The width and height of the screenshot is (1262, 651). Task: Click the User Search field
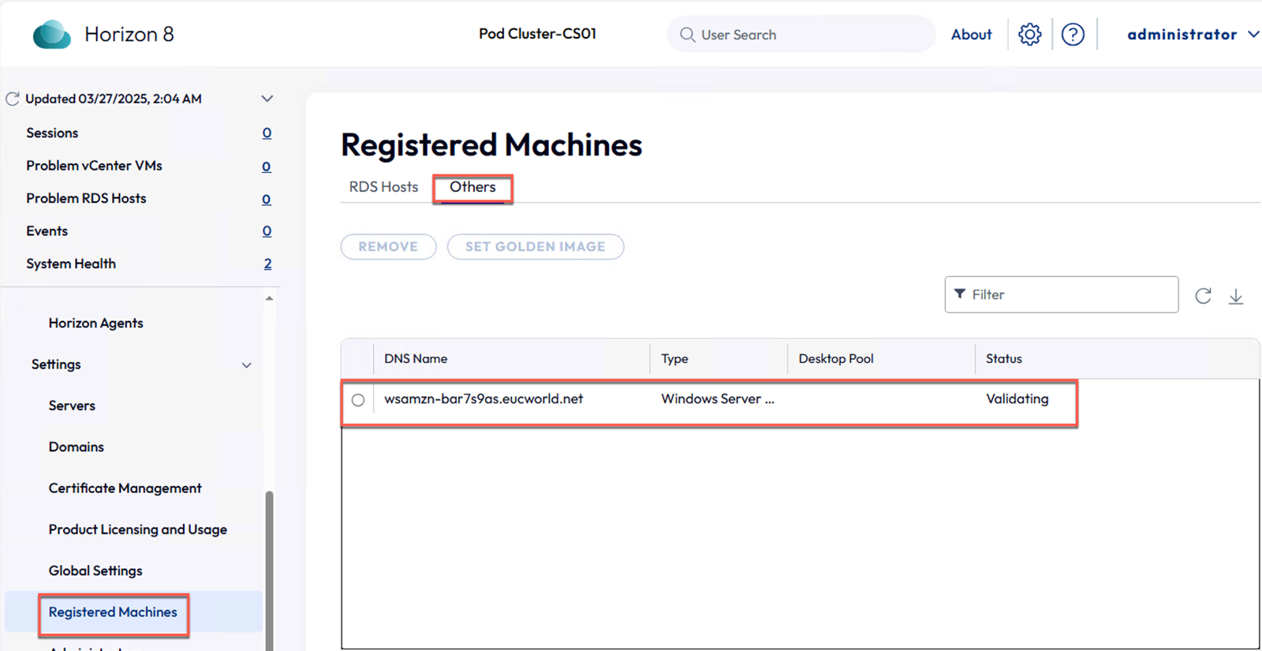coord(801,34)
